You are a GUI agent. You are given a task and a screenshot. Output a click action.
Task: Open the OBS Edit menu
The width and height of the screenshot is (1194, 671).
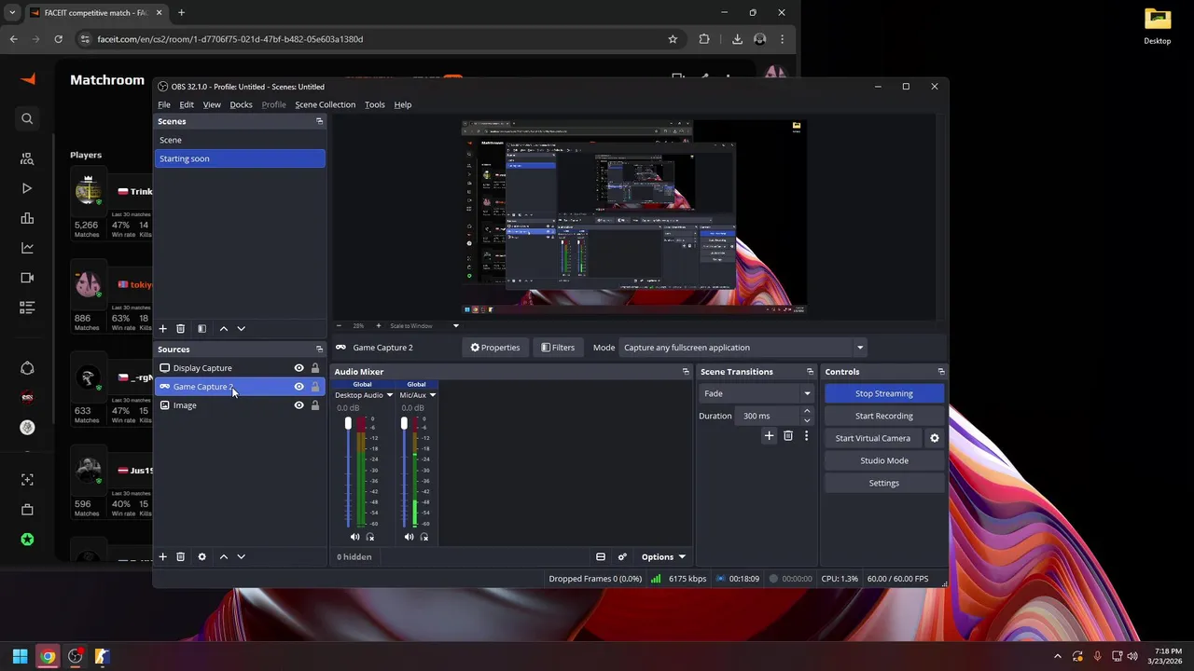click(x=187, y=104)
